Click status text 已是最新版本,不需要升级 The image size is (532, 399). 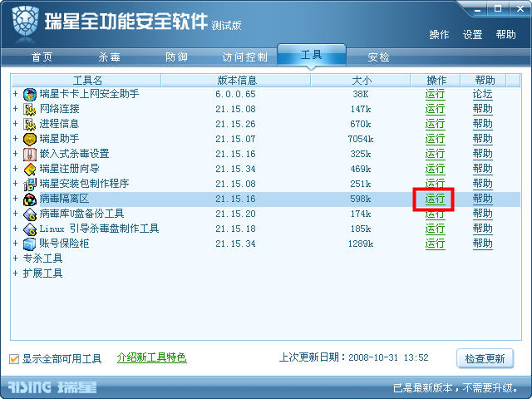click(x=456, y=388)
